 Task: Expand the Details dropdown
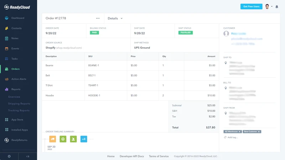tap(115, 18)
